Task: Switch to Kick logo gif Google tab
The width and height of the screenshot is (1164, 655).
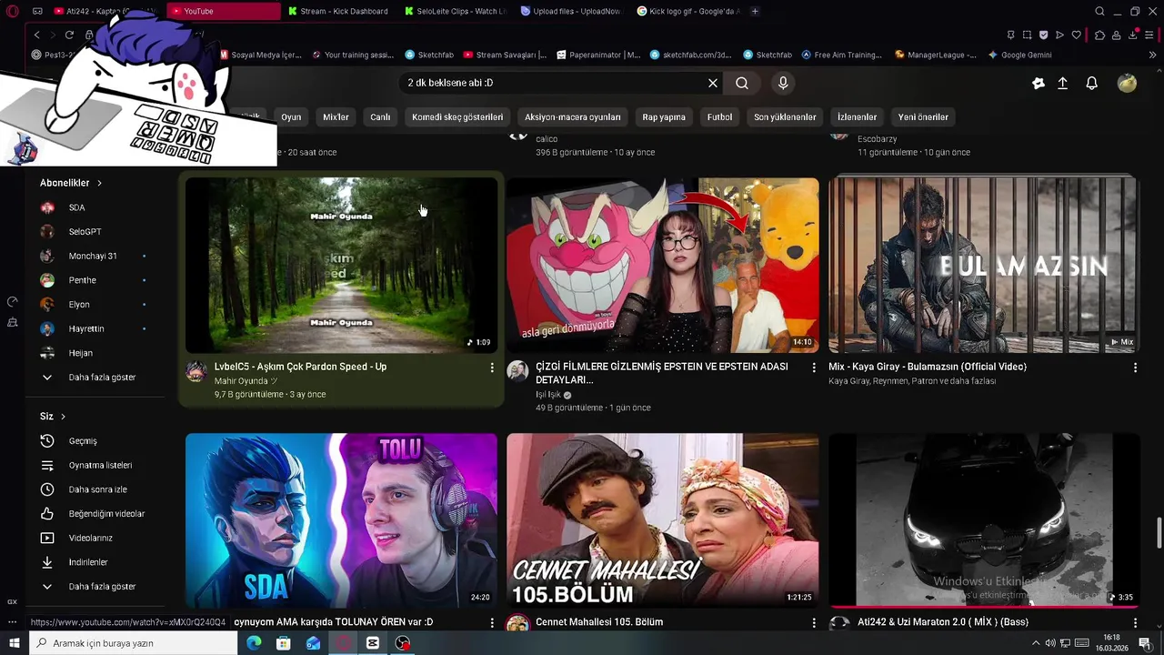Action: pos(689,11)
